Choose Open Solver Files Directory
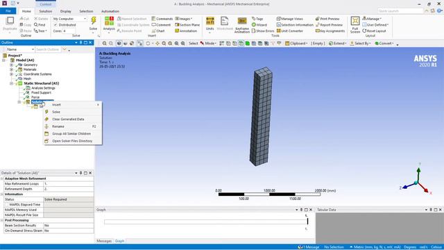 click(73, 141)
